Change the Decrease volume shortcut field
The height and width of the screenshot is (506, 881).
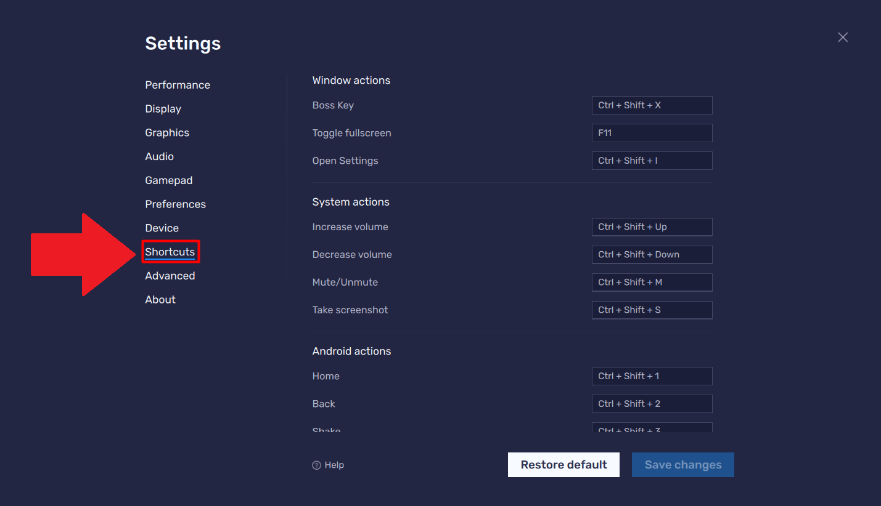[x=652, y=255]
